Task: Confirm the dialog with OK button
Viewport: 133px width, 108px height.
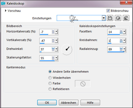Action: pos(47,103)
